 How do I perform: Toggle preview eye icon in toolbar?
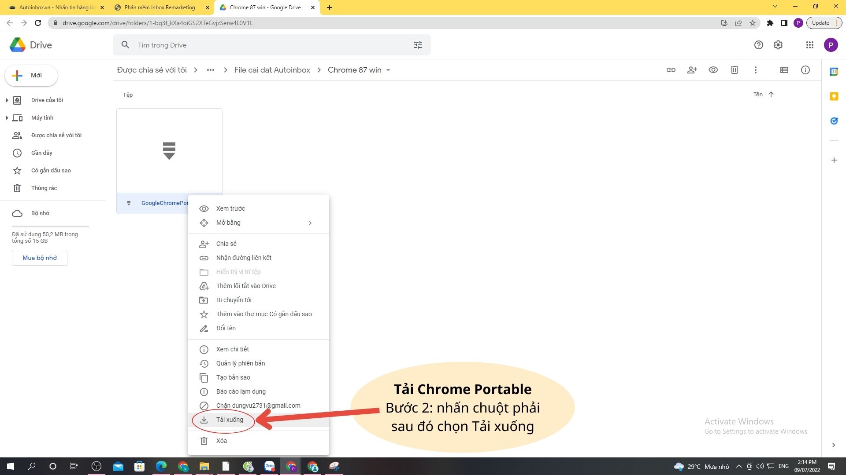pos(713,70)
